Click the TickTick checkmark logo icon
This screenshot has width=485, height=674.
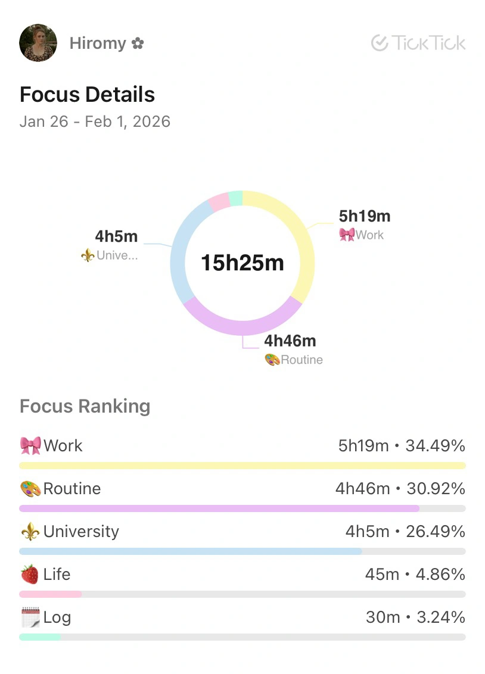tap(379, 43)
